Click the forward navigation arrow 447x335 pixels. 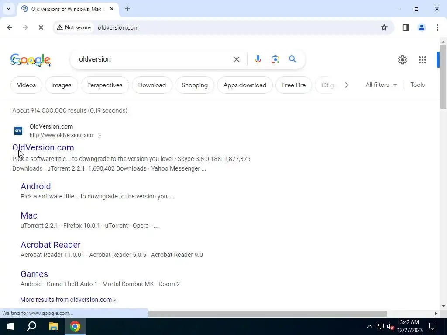pyautogui.click(x=25, y=27)
